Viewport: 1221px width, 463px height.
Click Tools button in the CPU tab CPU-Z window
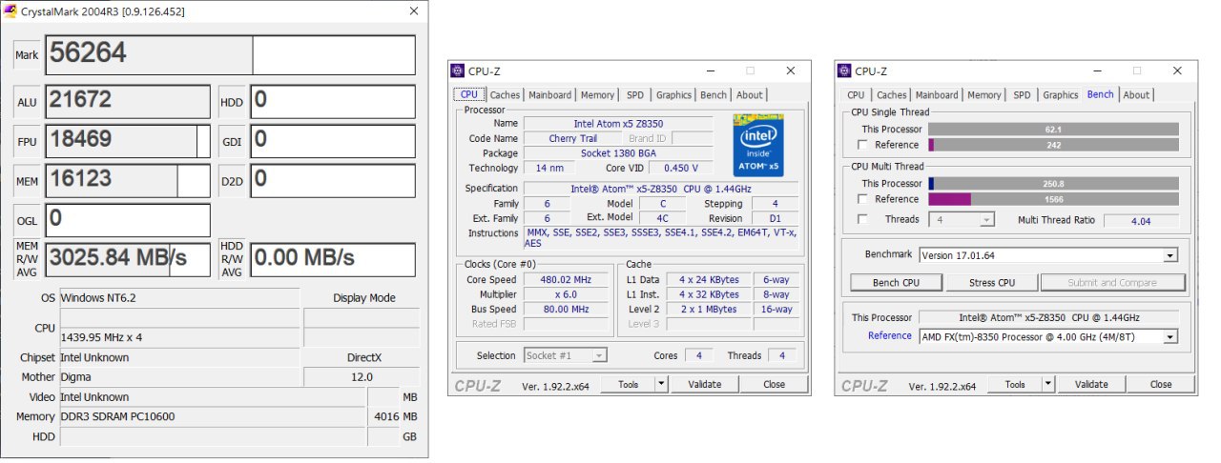[628, 384]
